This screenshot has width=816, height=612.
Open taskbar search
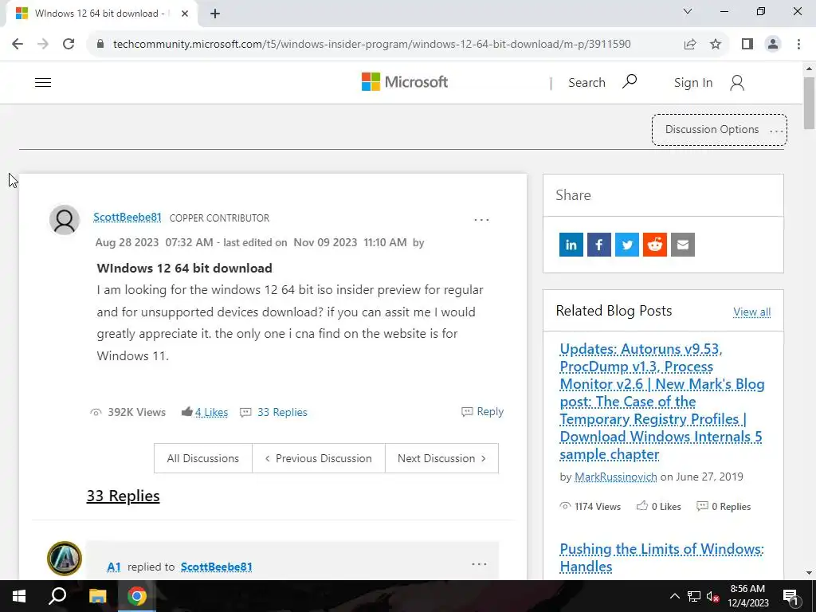(57, 596)
